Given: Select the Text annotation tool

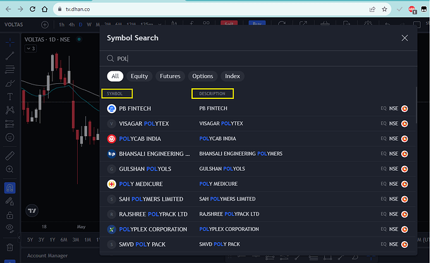Looking at the screenshot, I should (x=9, y=96).
